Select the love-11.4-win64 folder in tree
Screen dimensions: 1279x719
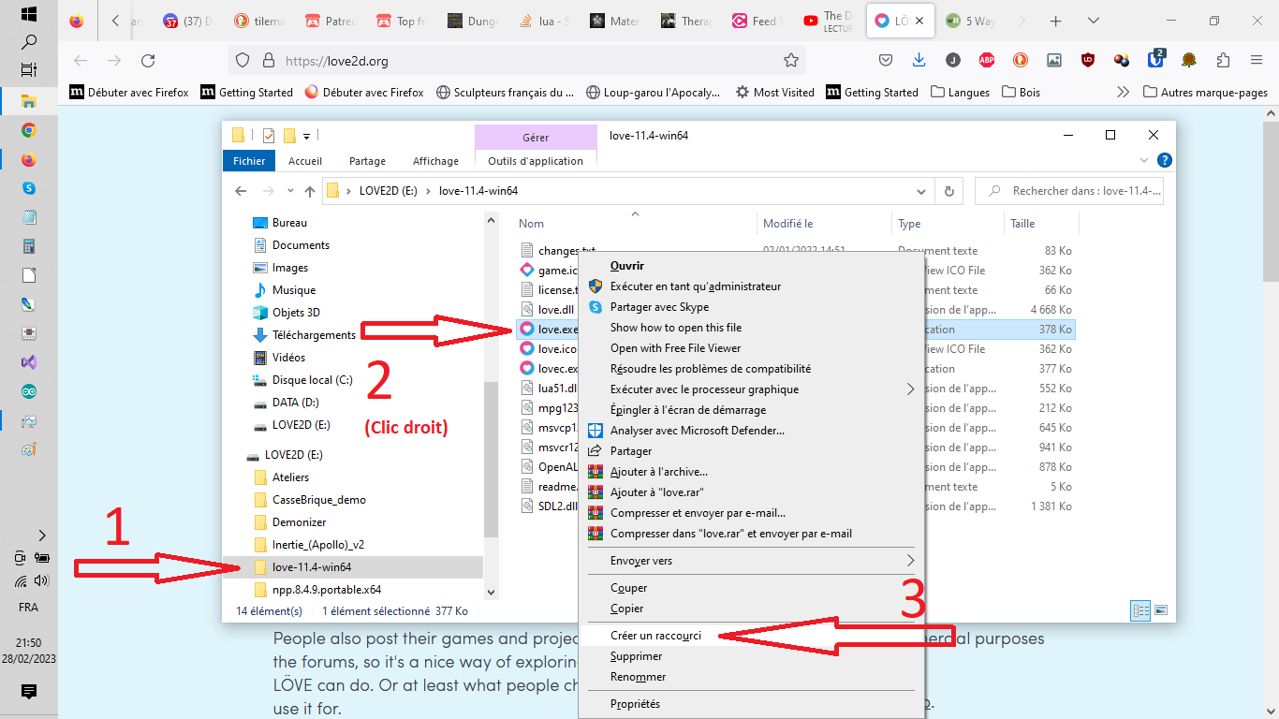point(312,567)
